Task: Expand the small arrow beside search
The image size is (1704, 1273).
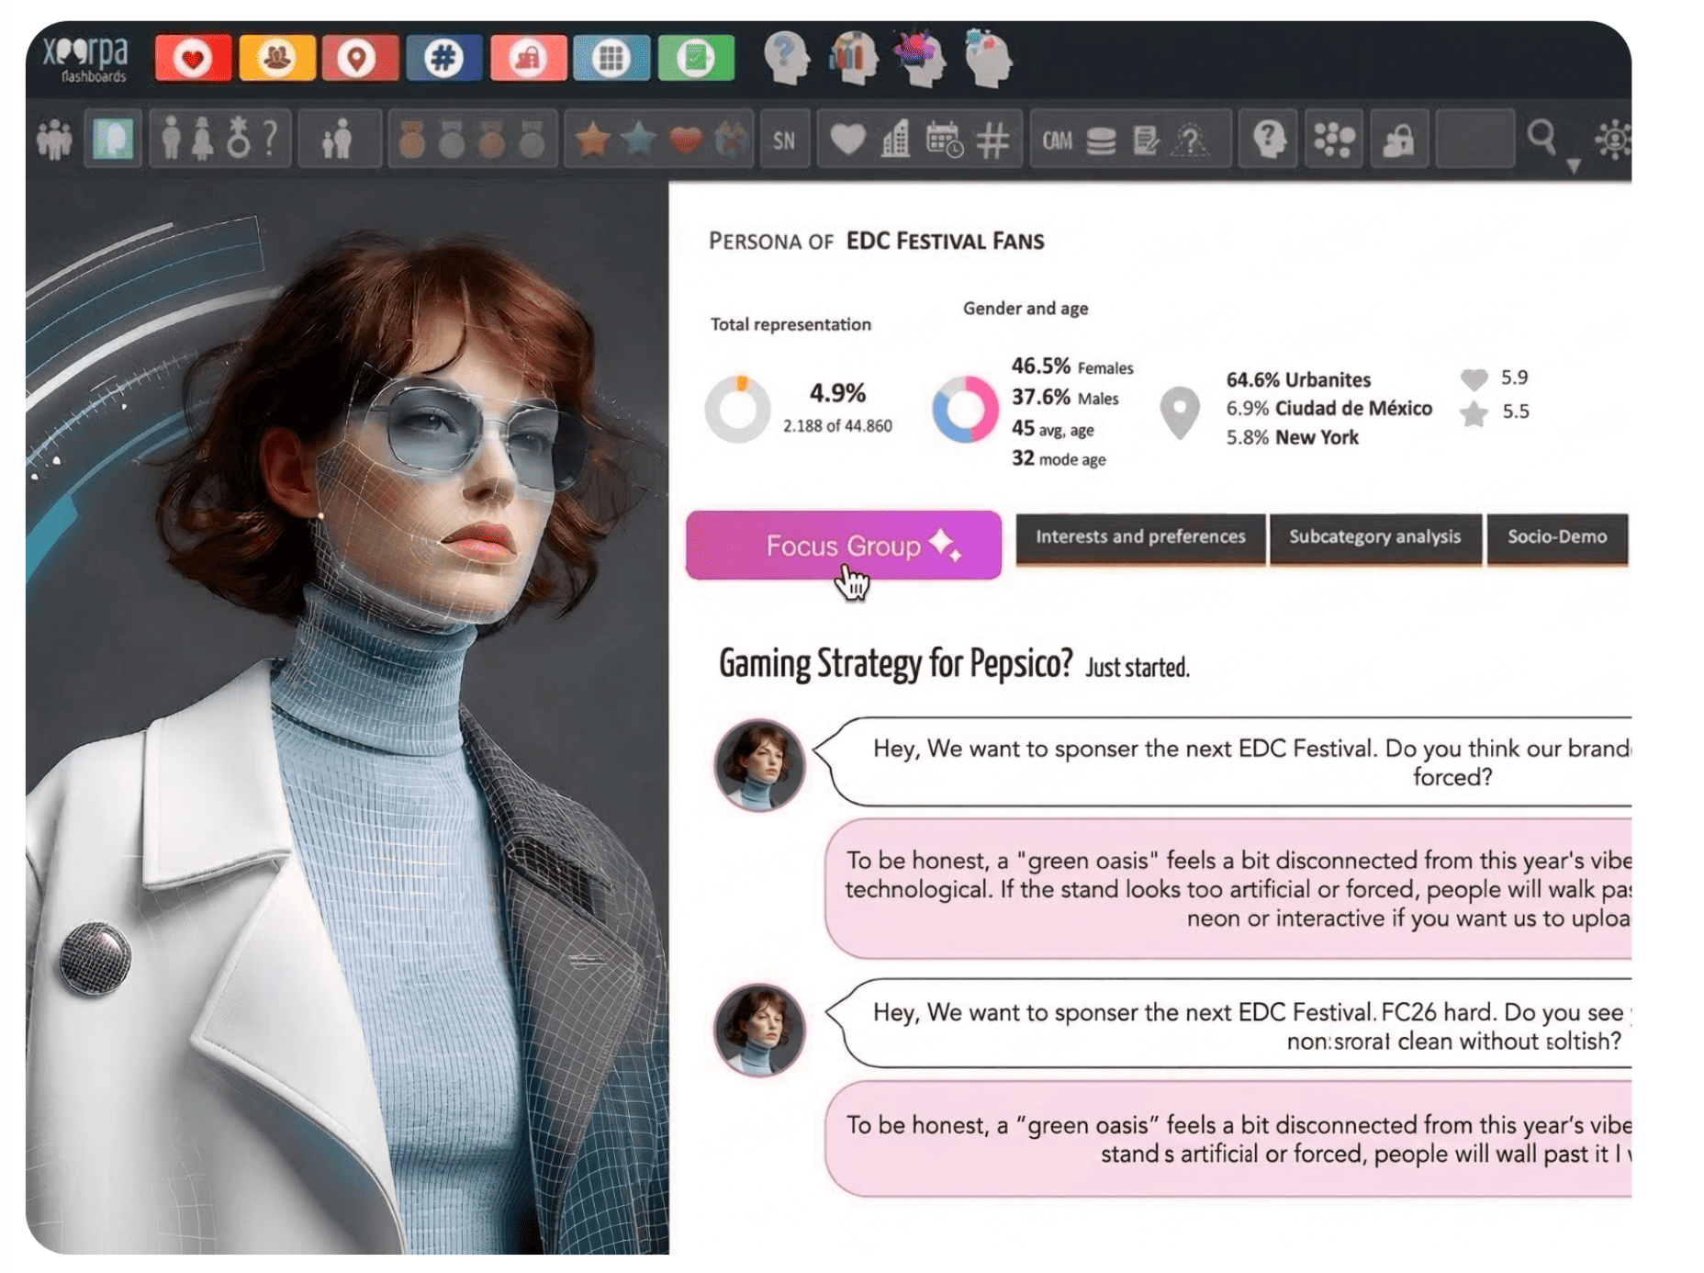Action: click(1574, 166)
